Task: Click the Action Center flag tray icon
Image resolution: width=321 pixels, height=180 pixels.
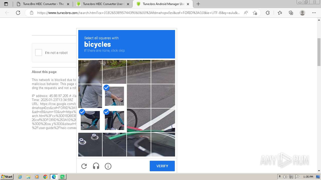Action: click(297, 177)
